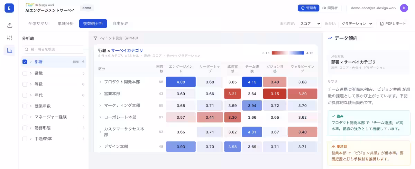The image size is (415, 169).
Task: Click the PDF report document icon
Action: [382, 23]
